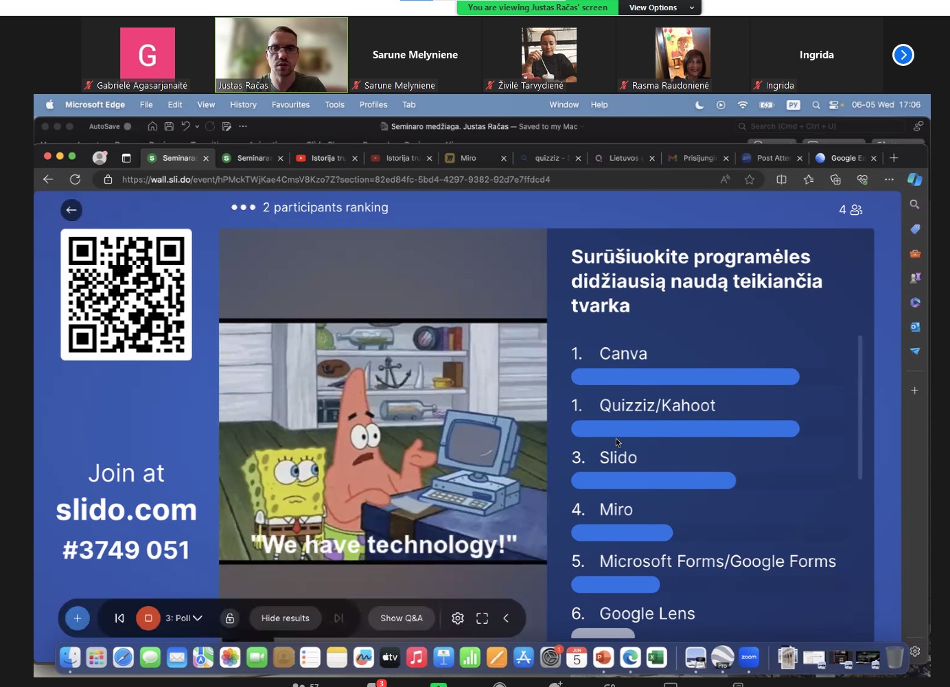950x687 pixels.
Task: Click the Slido QR code
Action: [126, 294]
